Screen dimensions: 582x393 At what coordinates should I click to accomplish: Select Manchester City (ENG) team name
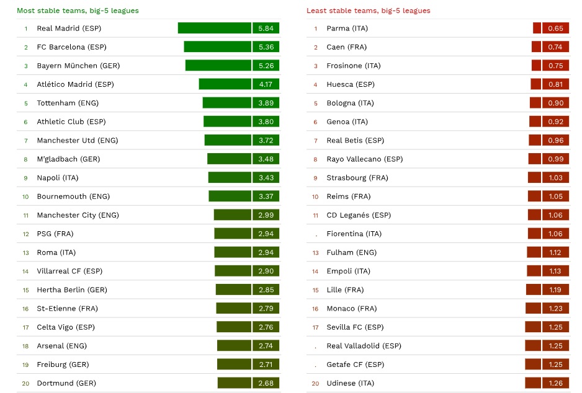[x=78, y=215]
